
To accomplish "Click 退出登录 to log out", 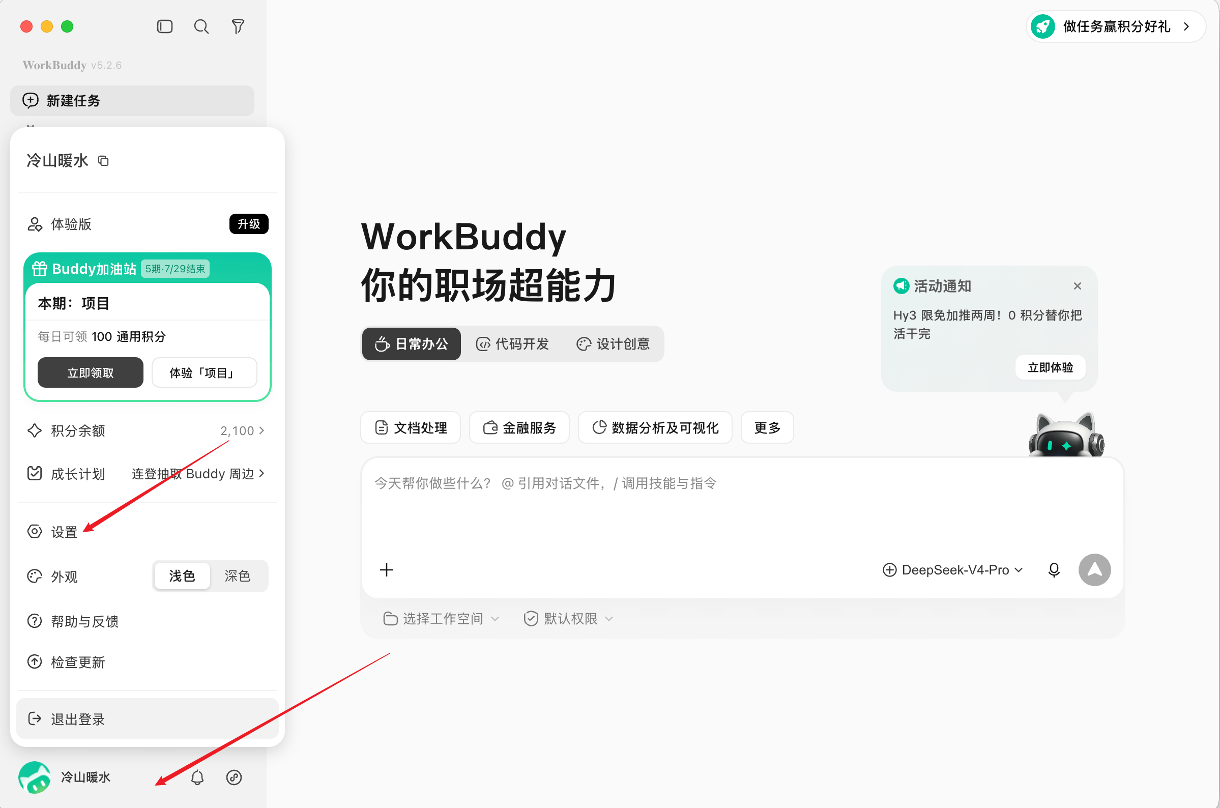I will (x=148, y=719).
